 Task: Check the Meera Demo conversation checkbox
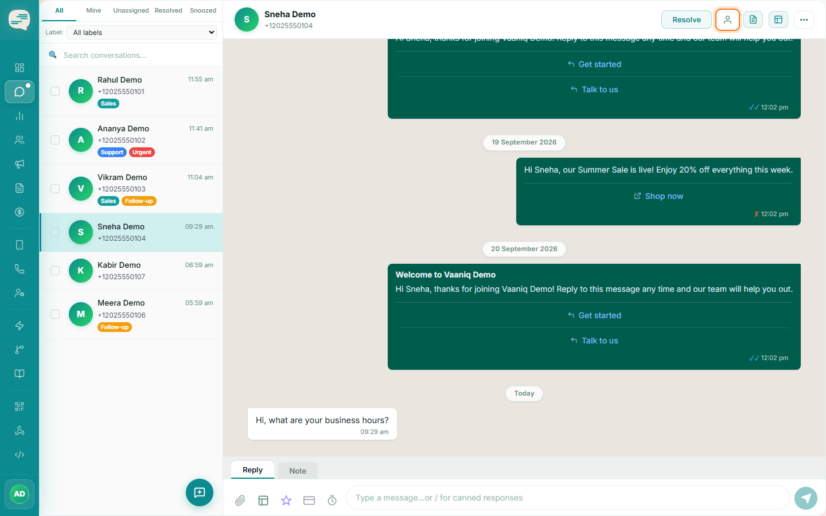[x=55, y=314]
